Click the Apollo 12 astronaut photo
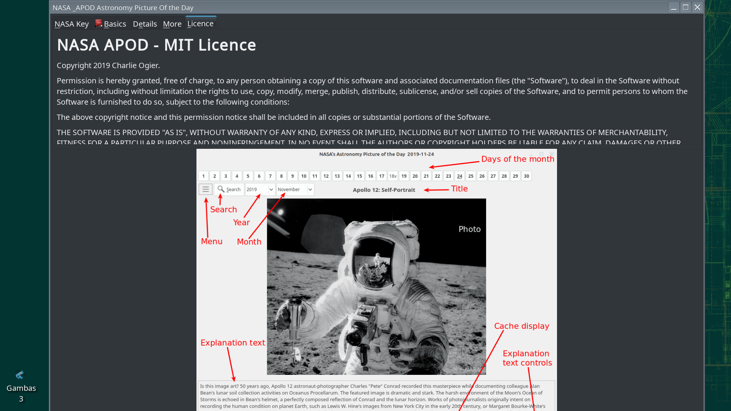The width and height of the screenshot is (731, 411). pyautogui.click(x=376, y=286)
